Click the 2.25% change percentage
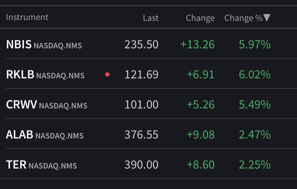297x189 pixels. point(254,165)
